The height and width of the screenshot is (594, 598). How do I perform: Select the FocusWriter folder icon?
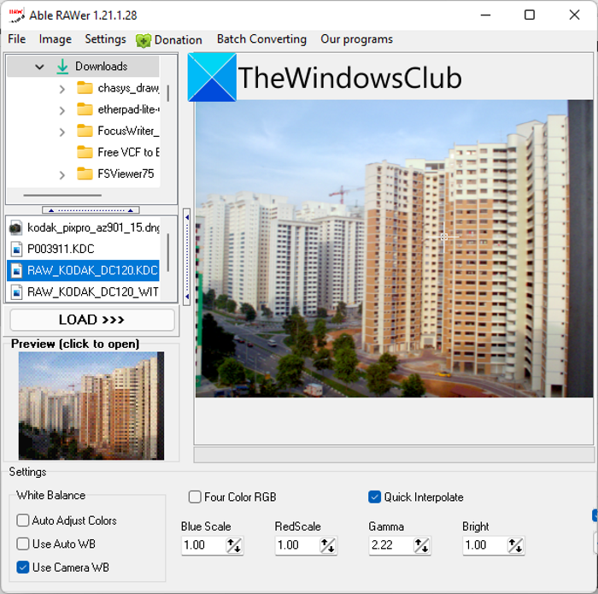pos(85,131)
